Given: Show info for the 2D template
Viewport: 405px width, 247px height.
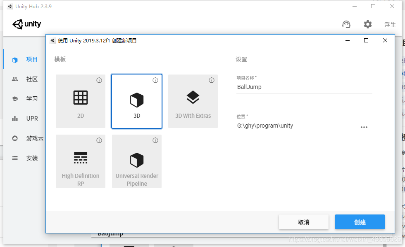Looking at the screenshot, I should (99, 80).
